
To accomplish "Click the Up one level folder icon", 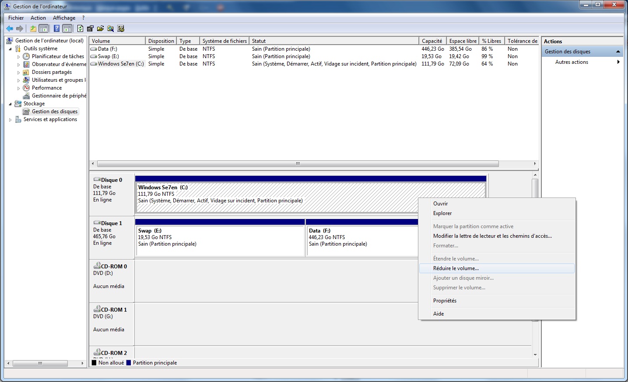I will click(x=33, y=29).
